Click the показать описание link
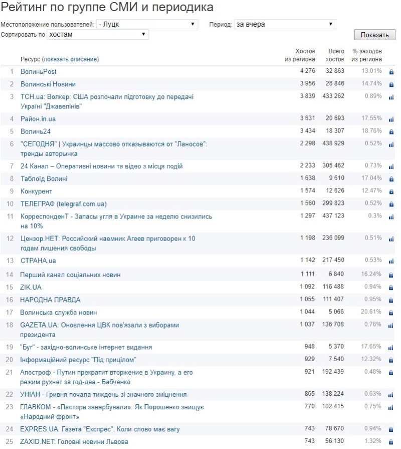This screenshot has height=449, width=401. click(71, 59)
